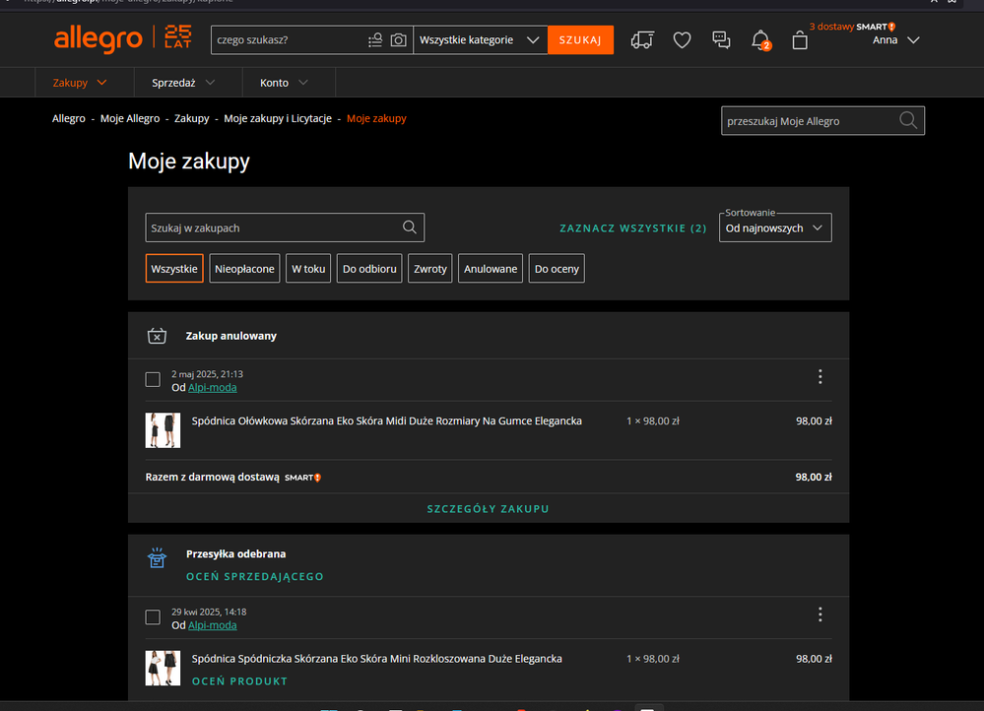Click the Moje zakupy breadcrumb current page
The width and height of the screenshot is (984, 711).
click(376, 118)
